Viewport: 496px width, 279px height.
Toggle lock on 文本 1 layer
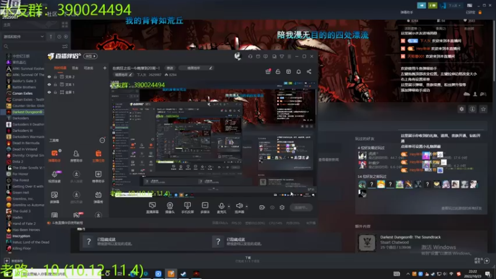click(x=55, y=84)
